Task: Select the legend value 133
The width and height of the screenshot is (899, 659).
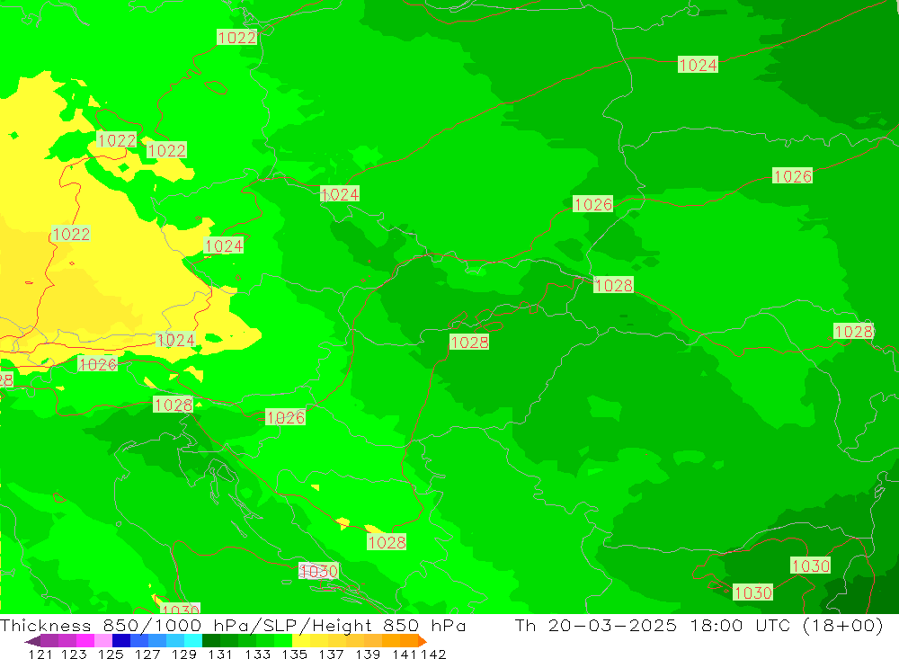Action: pos(257,654)
